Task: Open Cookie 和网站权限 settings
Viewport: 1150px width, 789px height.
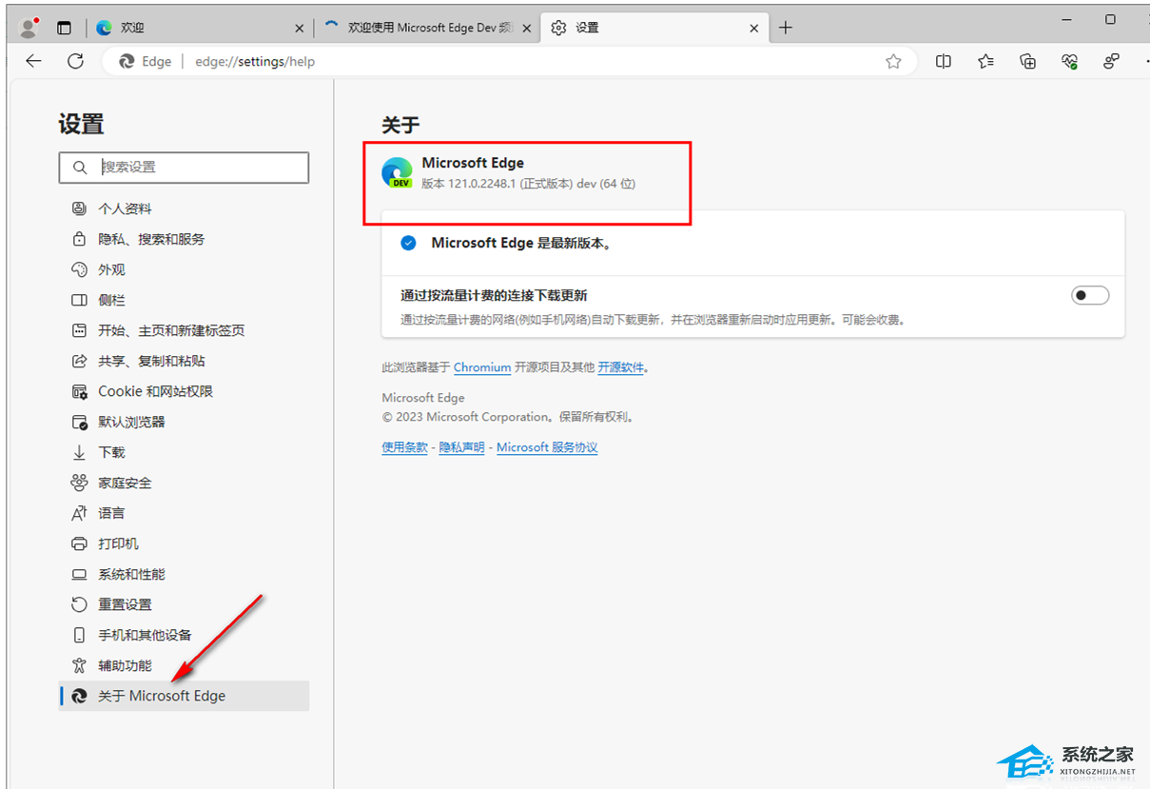Action: click(x=184, y=391)
